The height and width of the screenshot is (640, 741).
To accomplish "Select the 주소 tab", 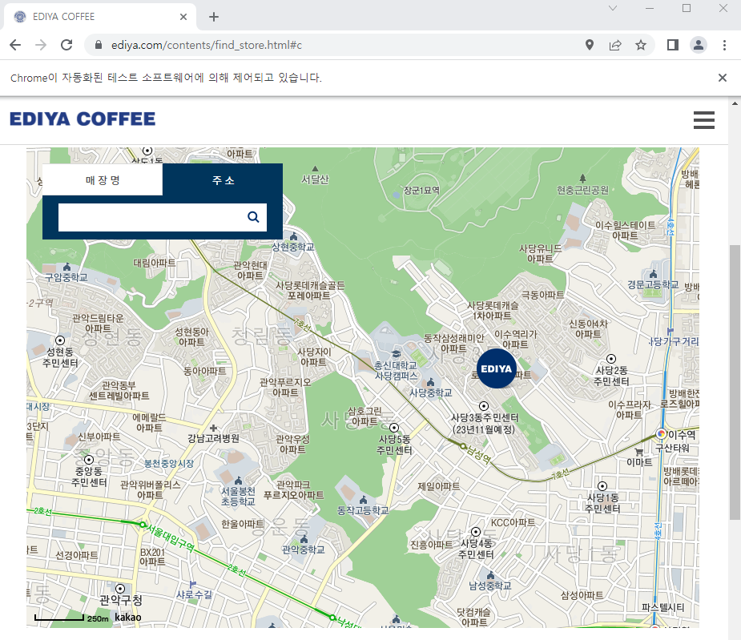I will point(223,179).
